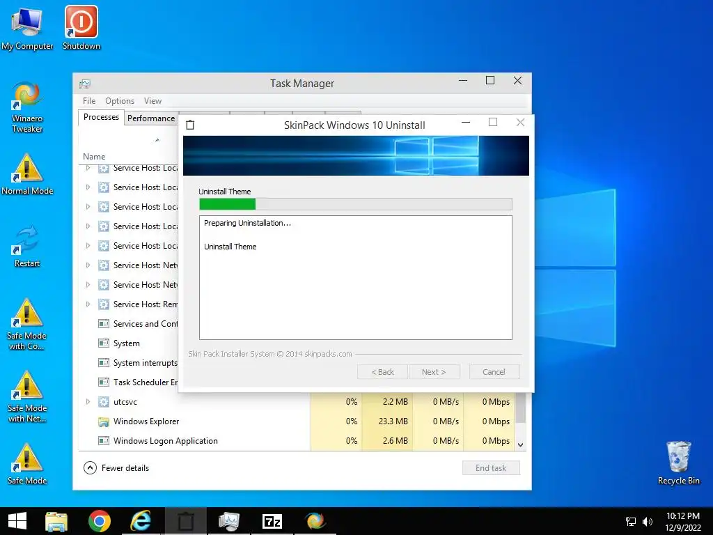The image size is (713, 535).
Task: Click skinpacks.com copyright text
Action: (x=270, y=354)
